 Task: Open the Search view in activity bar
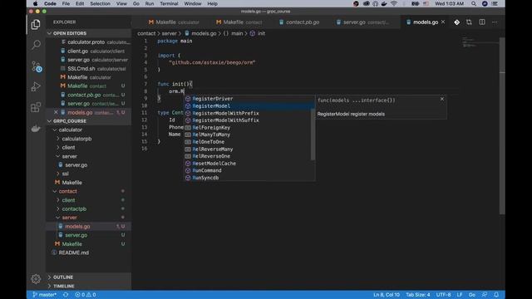pos(36,45)
